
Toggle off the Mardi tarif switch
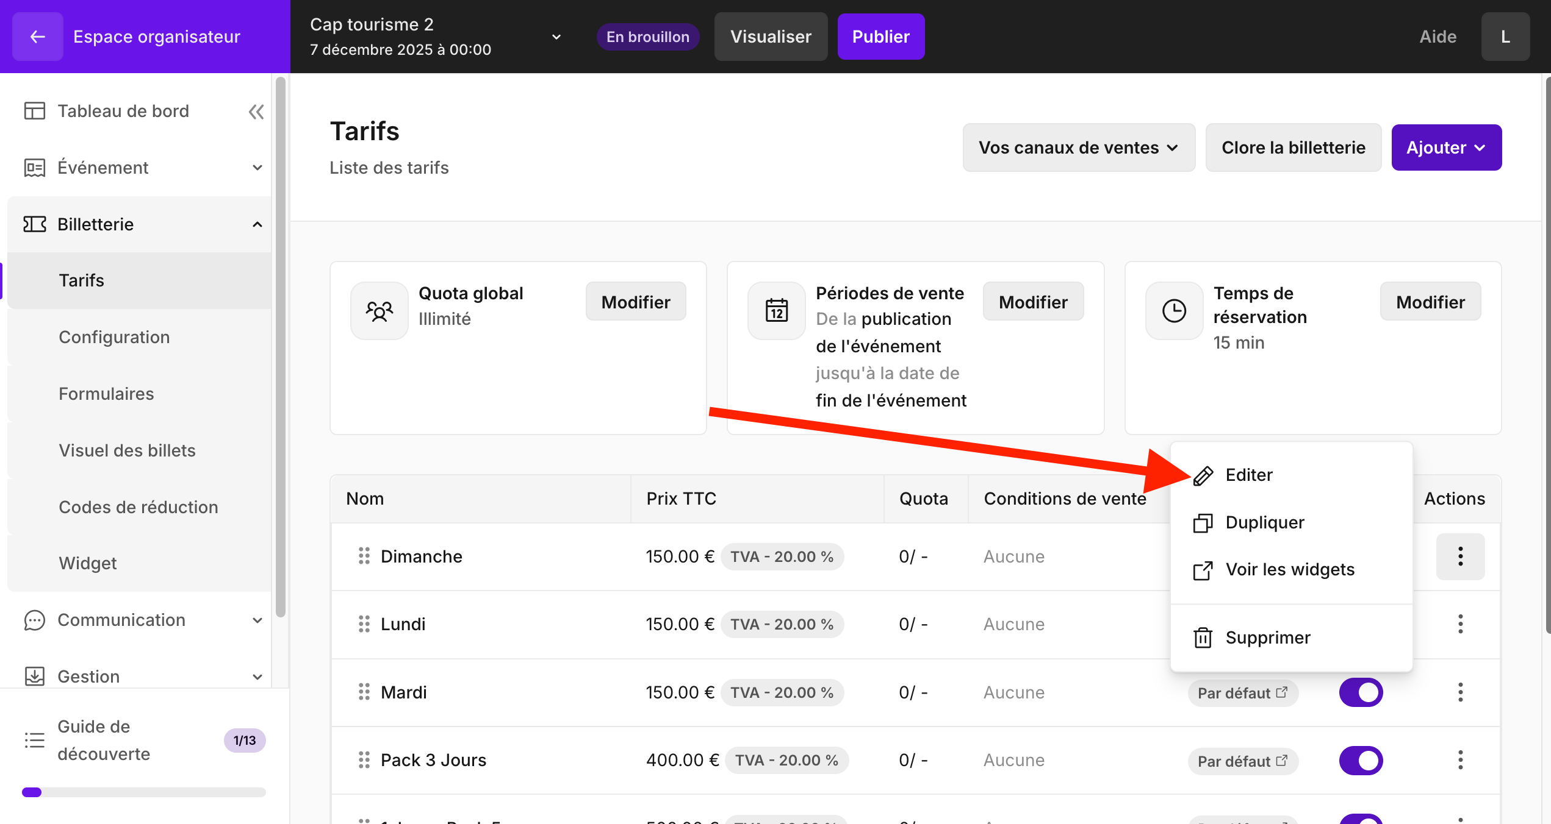pos(1360,692)
